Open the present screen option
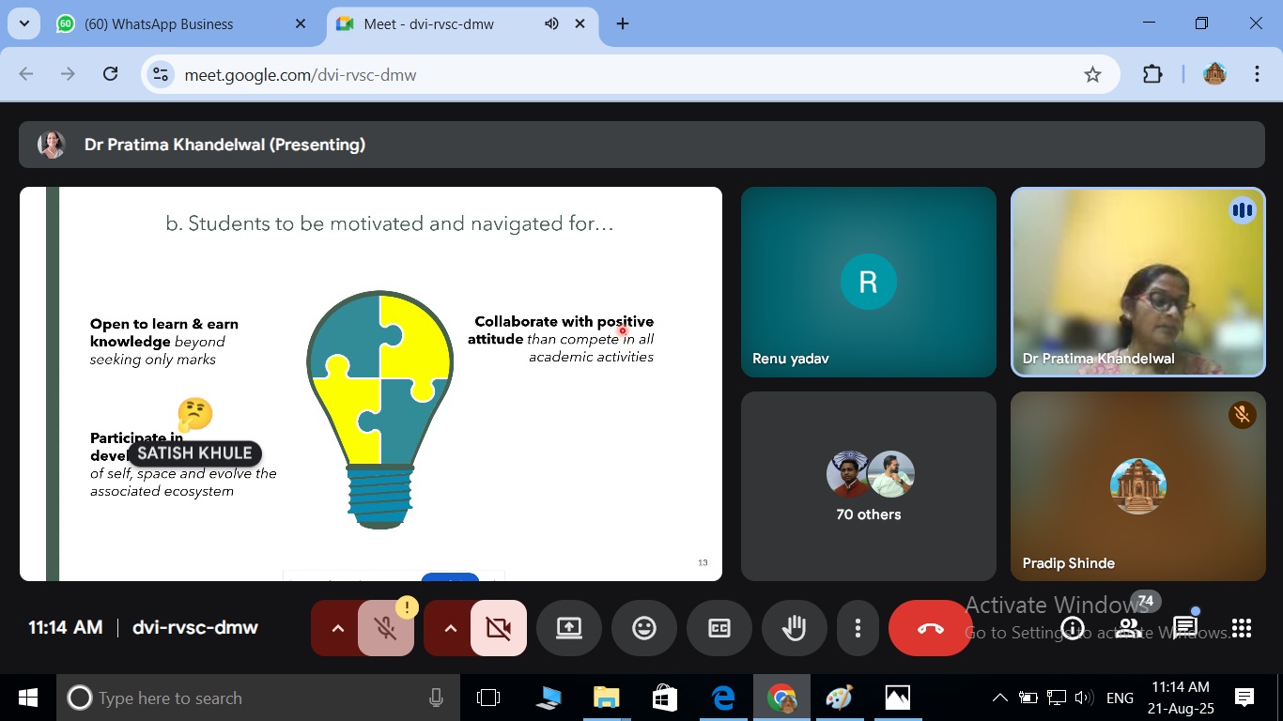Viewport: 1283px width, 721px height. coord(569,628)
